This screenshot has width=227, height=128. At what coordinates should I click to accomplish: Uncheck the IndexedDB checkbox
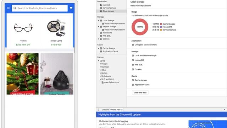(133, 60)
